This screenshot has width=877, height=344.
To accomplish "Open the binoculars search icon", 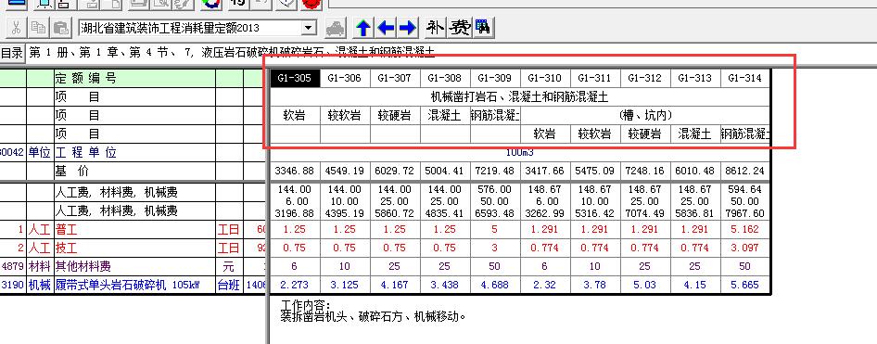I will coord(483,27).
